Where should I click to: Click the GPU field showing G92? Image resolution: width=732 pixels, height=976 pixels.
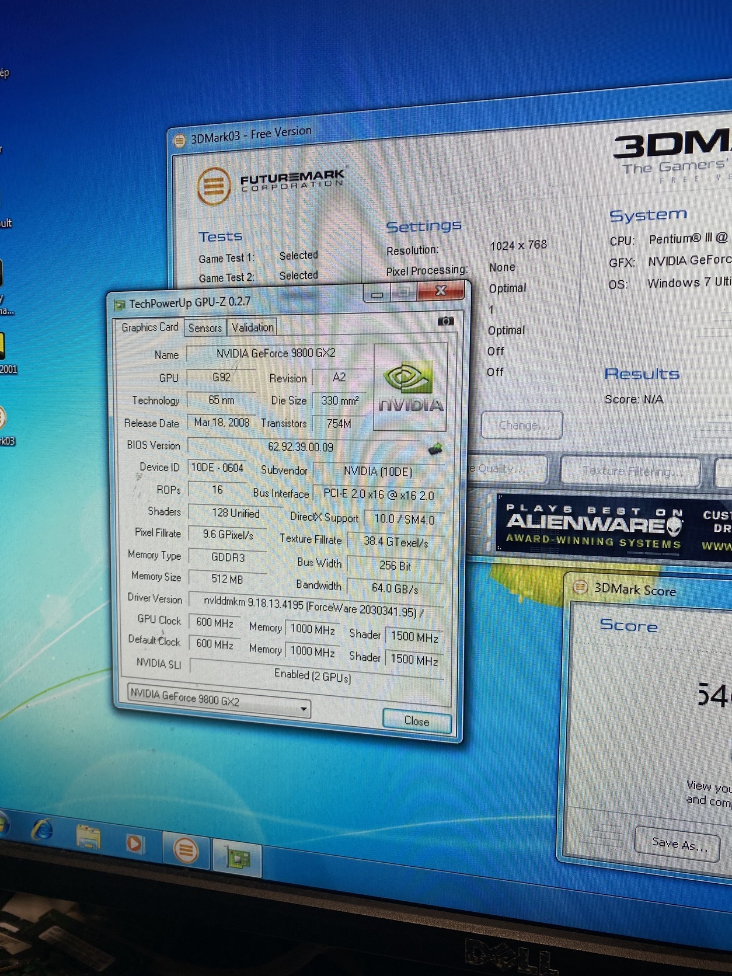(x=221, y=377)
